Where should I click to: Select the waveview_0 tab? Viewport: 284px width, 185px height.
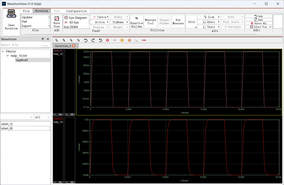point(63,46)
